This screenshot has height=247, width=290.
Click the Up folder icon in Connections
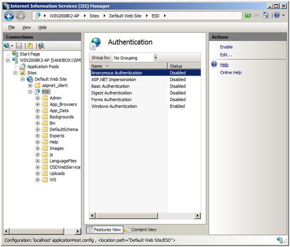point(30,46)
